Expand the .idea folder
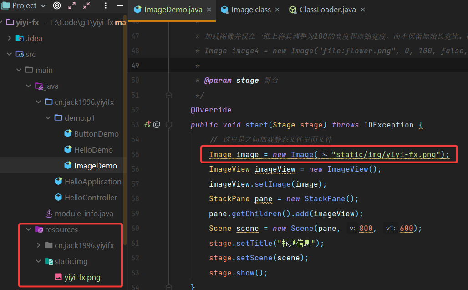 coord(9,38)
